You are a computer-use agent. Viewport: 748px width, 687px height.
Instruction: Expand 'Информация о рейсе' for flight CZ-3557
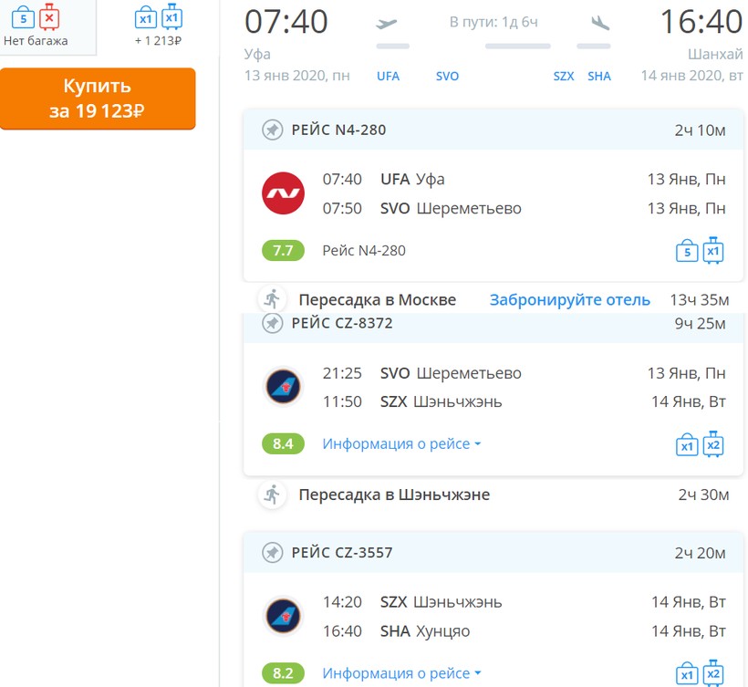click(401, 673)
